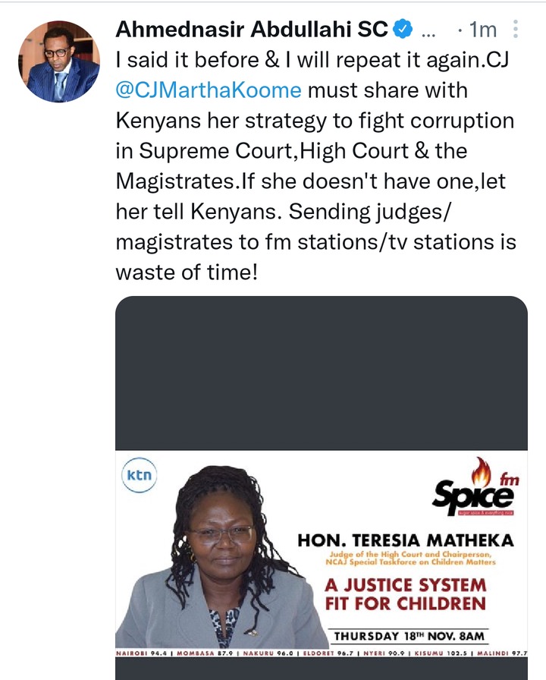Screen dimensions: 546x680
Task: Open the tweet text to view thread
Action: [316, 165]
